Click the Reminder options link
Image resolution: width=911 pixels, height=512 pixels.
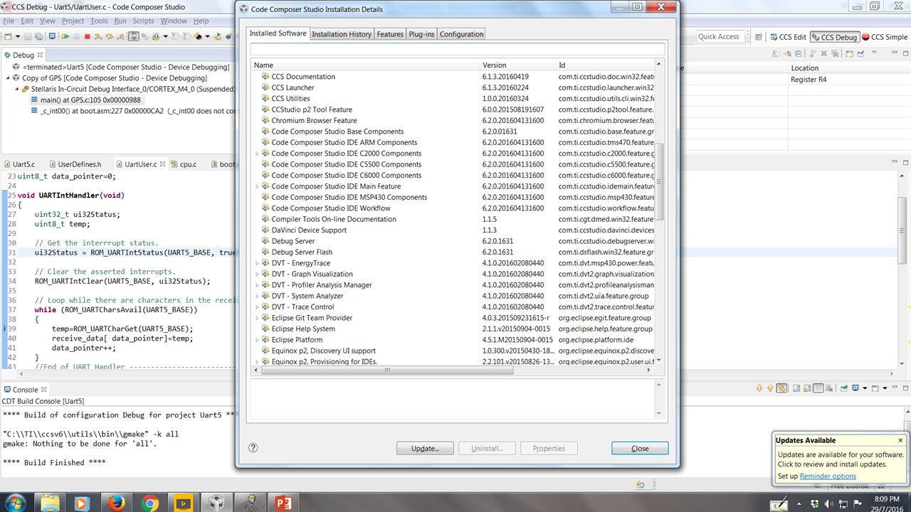[828, 476]
